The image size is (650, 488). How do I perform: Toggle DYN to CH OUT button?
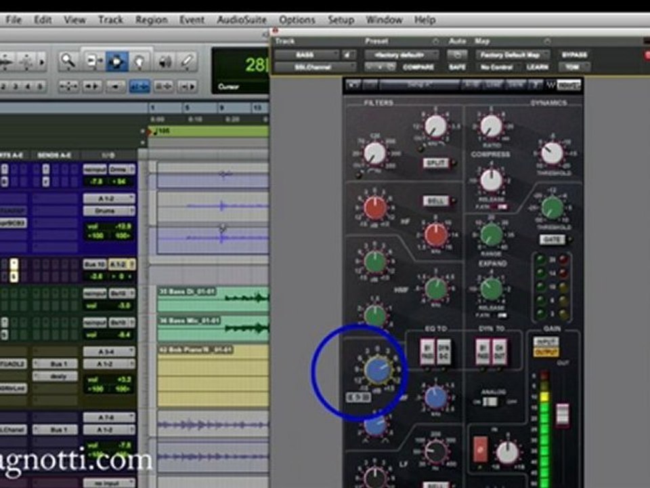[498, 352]
